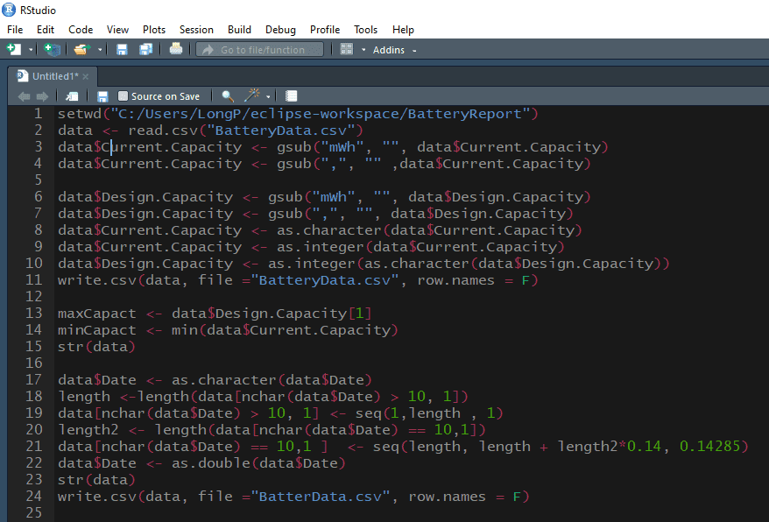Open the Help menu
769x522 pixels.
coord(403,30)
